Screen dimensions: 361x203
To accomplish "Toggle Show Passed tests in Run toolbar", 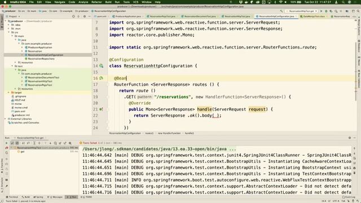I will tap(12, 143).
